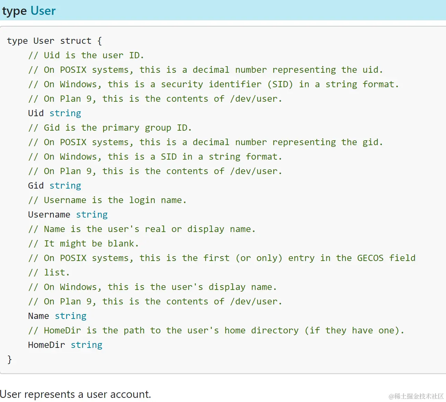This screenshot has height=402, width=446.
Task: Click the string type link after Uid
Action: [65, 113]
